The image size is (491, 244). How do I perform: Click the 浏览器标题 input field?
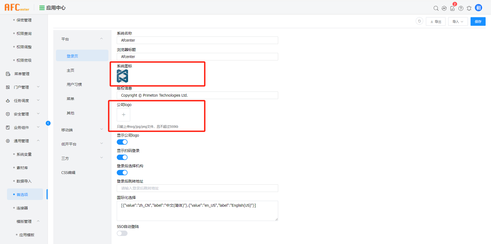tap(197, 57)
